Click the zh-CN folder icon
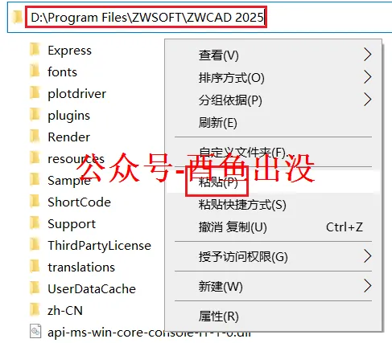The width and height of the screenshot is (392, 343). [35, 310]
